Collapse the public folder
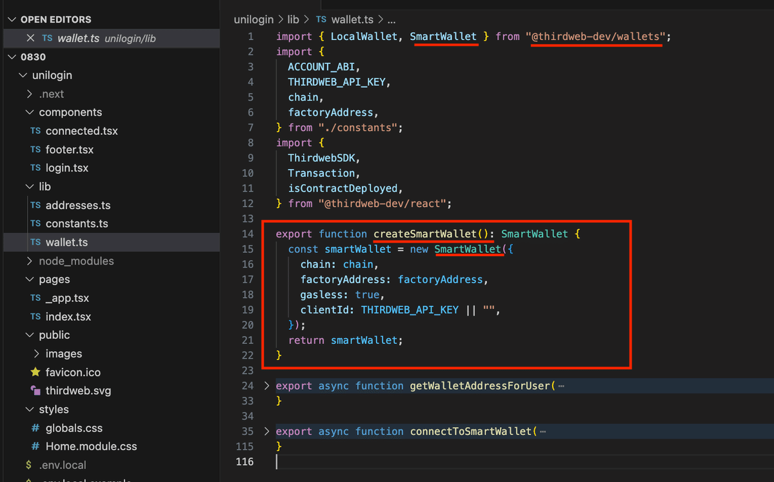 30,335
